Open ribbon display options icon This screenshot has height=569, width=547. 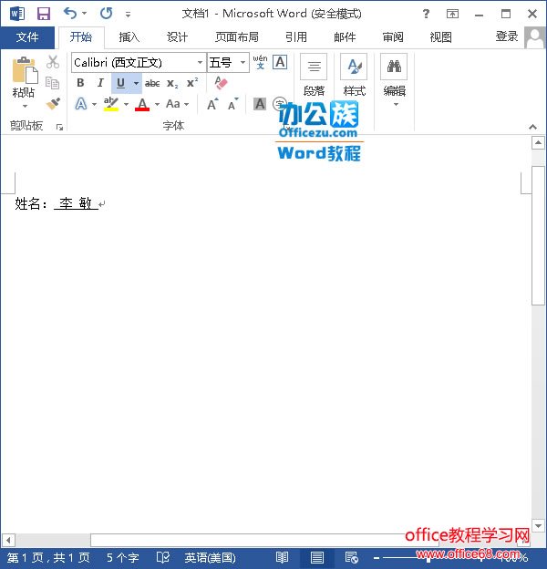pos(452,14)
